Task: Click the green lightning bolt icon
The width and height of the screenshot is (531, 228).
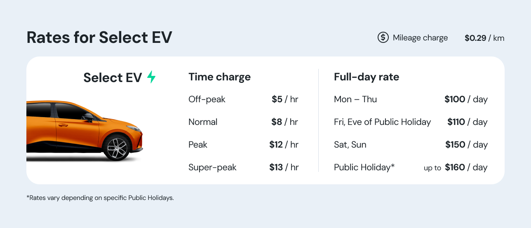Action: point(152,77)
